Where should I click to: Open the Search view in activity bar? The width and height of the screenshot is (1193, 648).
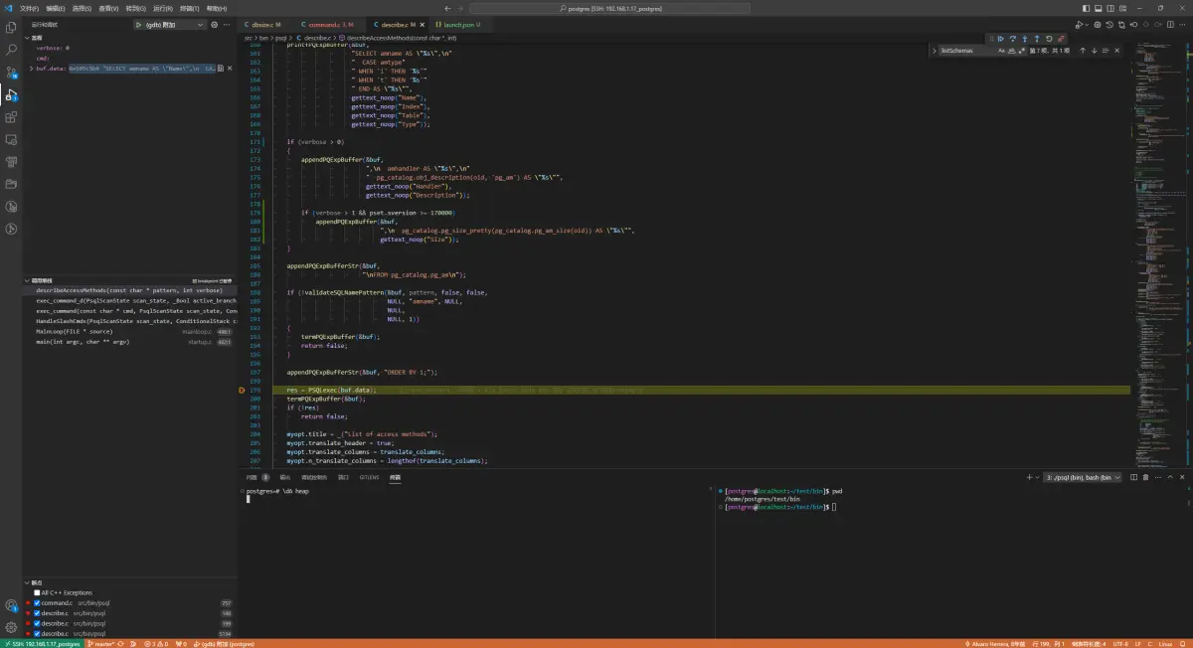tap(12, 49)
